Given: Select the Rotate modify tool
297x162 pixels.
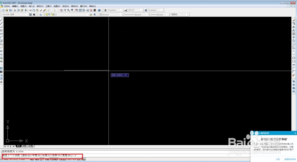Looking at the screenshot, I should (x=294, y=41).
